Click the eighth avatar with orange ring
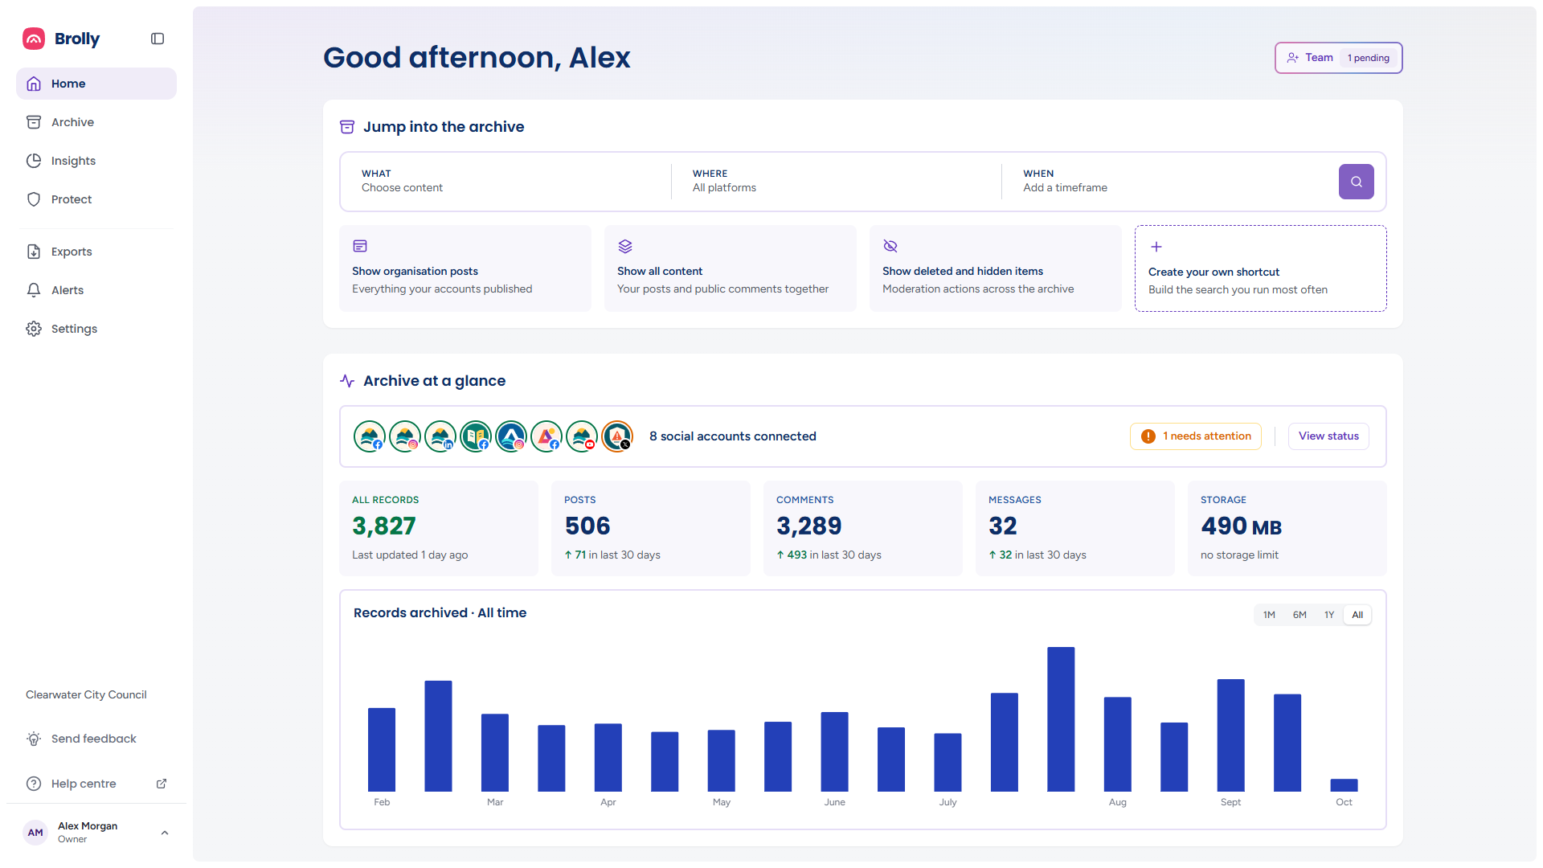 click(617, 436)
